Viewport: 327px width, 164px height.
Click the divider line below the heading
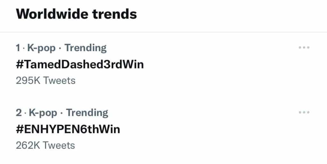[x=163, y=32]
